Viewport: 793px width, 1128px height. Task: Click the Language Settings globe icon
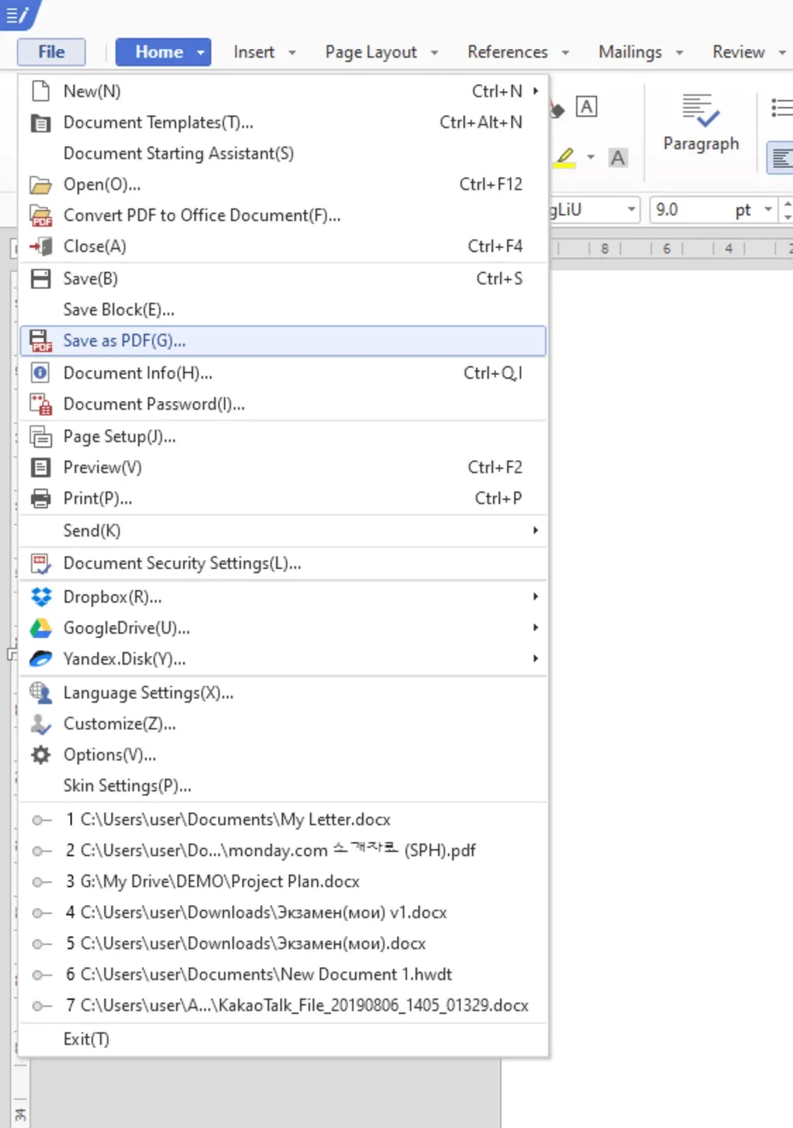tap(40, 692)
